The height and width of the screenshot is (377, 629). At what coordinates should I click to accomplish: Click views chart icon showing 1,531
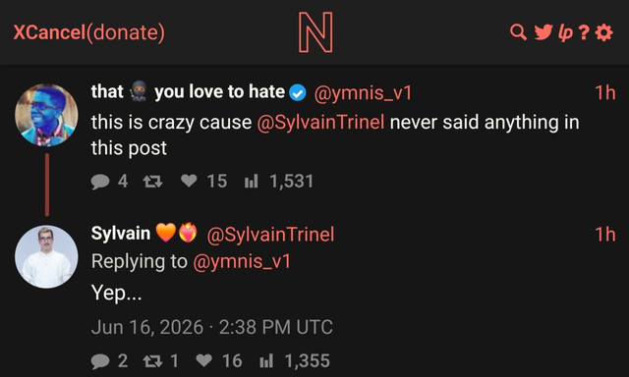252,182
